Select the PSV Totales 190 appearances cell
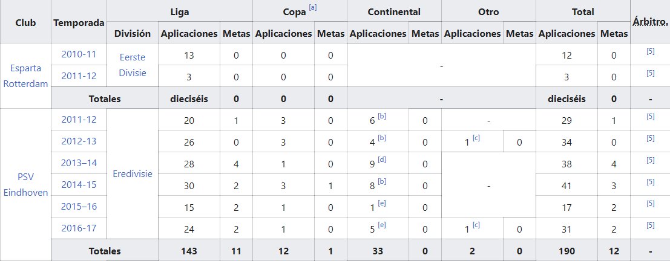Viewport: 670px width, 261px height. coord(567,251)
